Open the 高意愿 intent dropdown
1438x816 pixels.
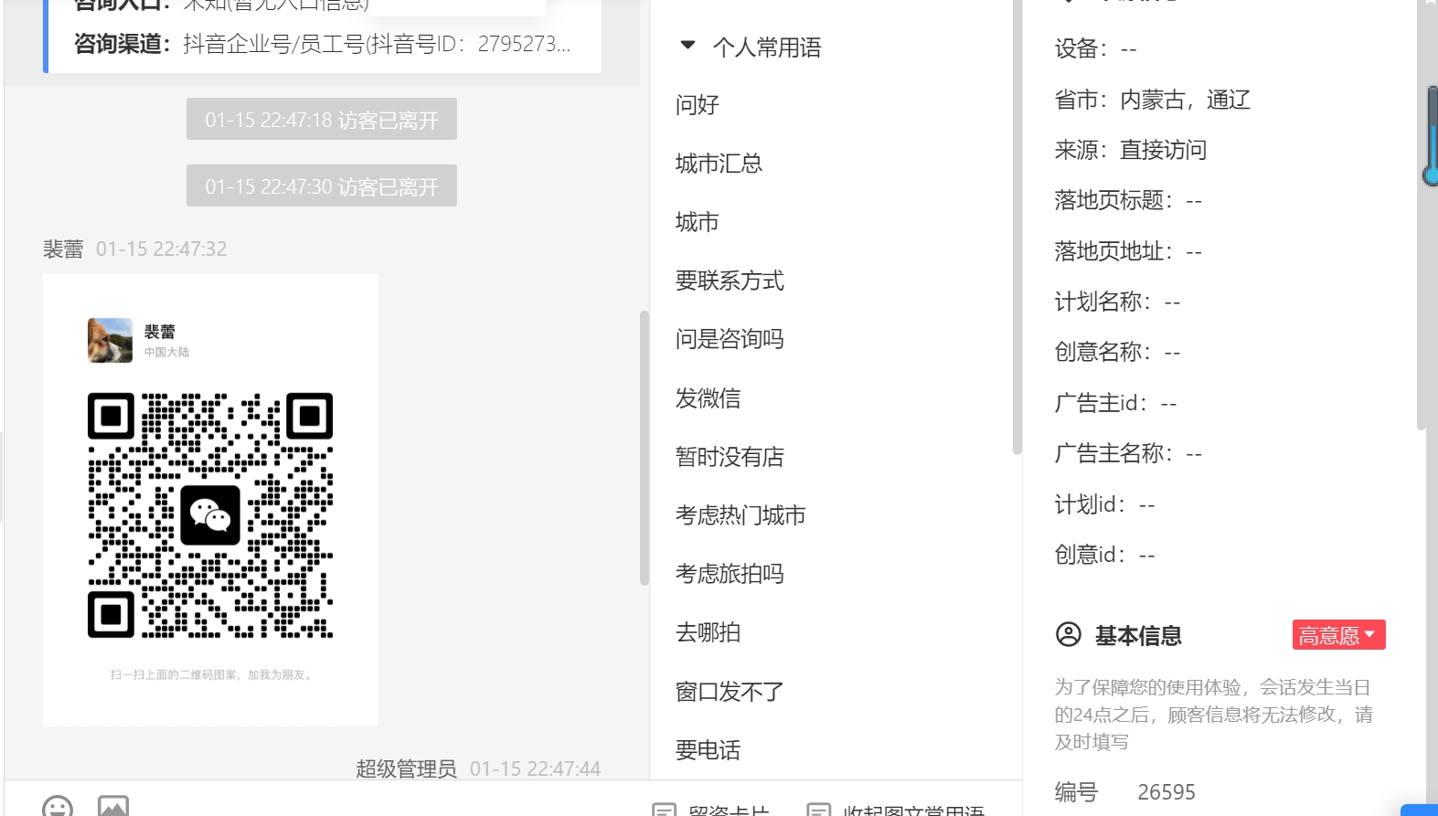tap(1338, 635)
